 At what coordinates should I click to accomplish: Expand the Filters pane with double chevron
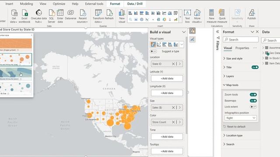click(x=217, y=32)
